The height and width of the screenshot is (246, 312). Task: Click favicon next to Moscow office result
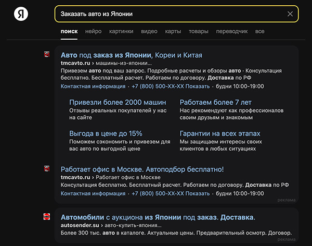[47, 168]
